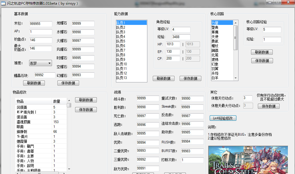This screenshot has height=174, width=295.
Task: Click the 休息天行动点 field showing 3
Action: [248, 98]
